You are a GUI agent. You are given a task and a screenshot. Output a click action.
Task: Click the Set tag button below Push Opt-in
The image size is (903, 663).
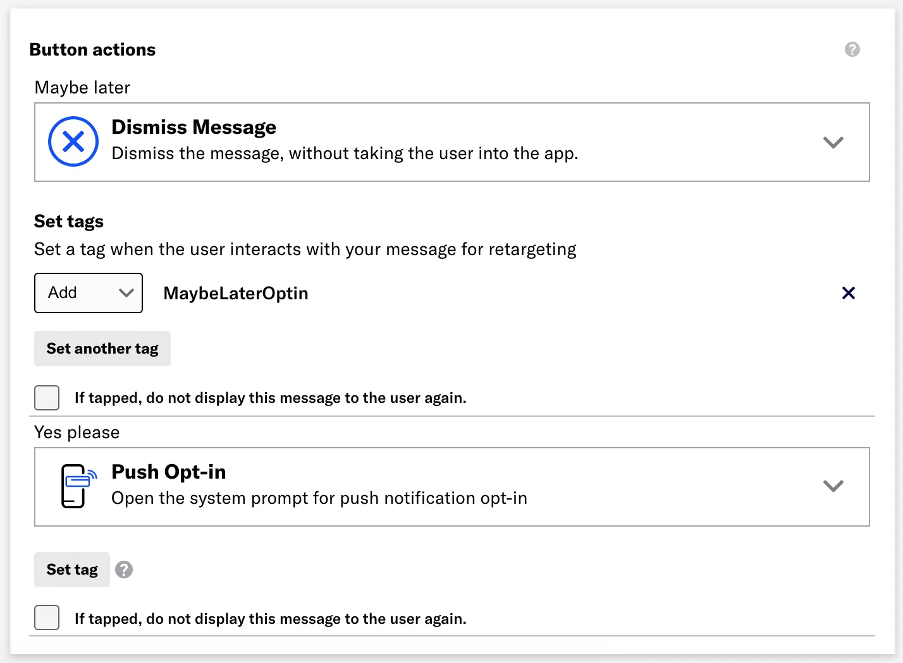(x=71, y=569)
